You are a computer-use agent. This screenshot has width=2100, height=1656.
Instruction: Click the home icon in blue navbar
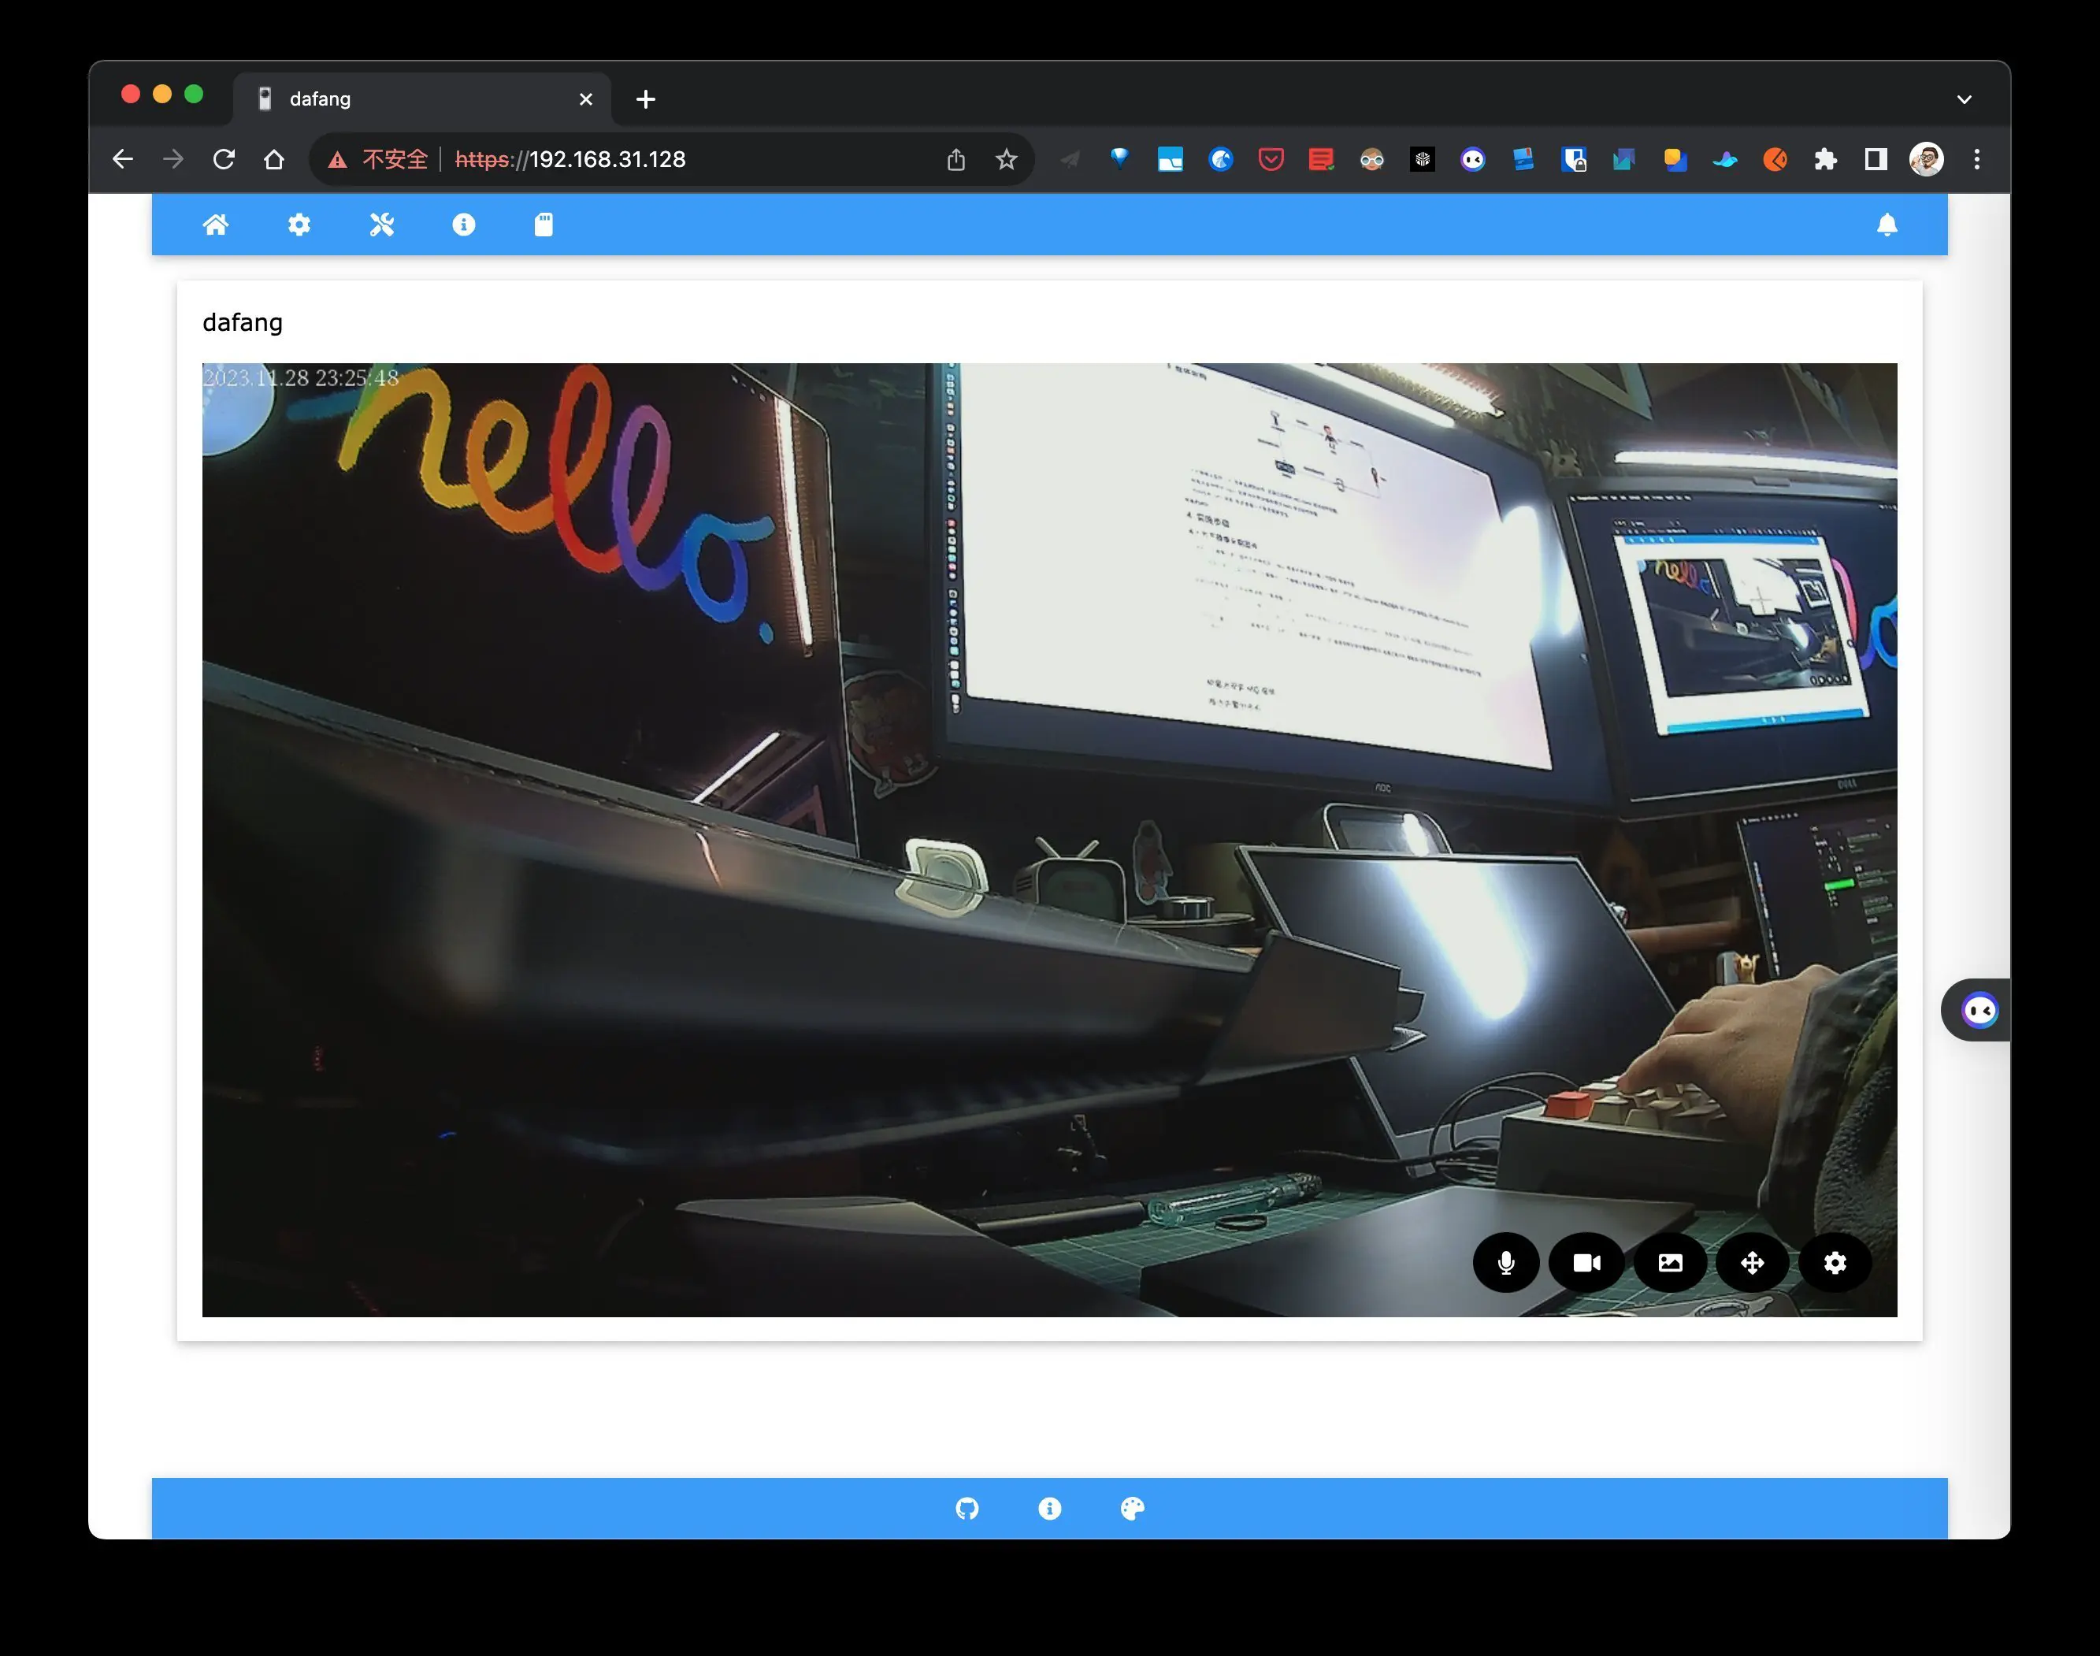click(x=215, y=225)
